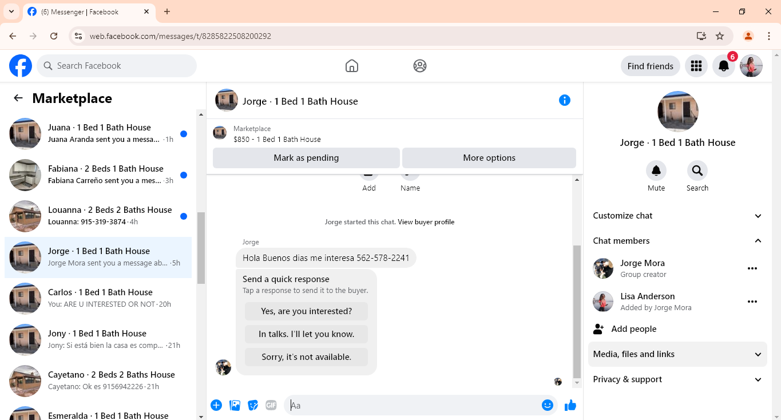Screen dimensions: 781x420
Task: Open Jorge Mora chat member profile
Action: point(643,268)
